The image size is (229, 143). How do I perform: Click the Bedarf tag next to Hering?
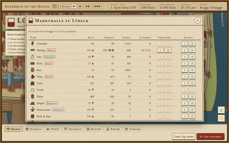(x=51, y=50)
